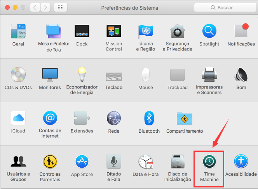Minimize the window with yellow button
The width and height of the screenshot is (258, 189).
click(x=15, y=7)
